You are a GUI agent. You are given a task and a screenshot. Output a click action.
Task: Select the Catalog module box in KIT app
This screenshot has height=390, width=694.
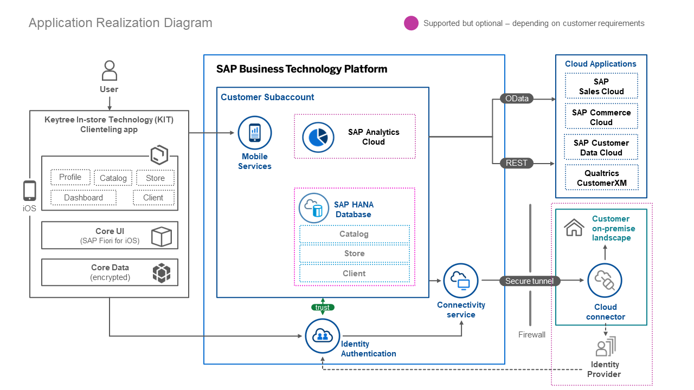(113, 178)
